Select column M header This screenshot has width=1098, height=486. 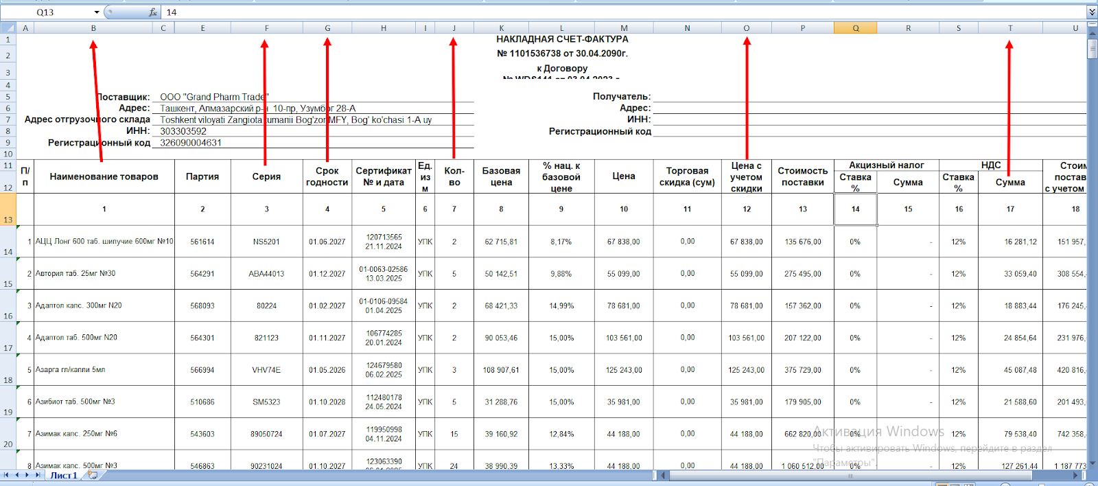624,28
